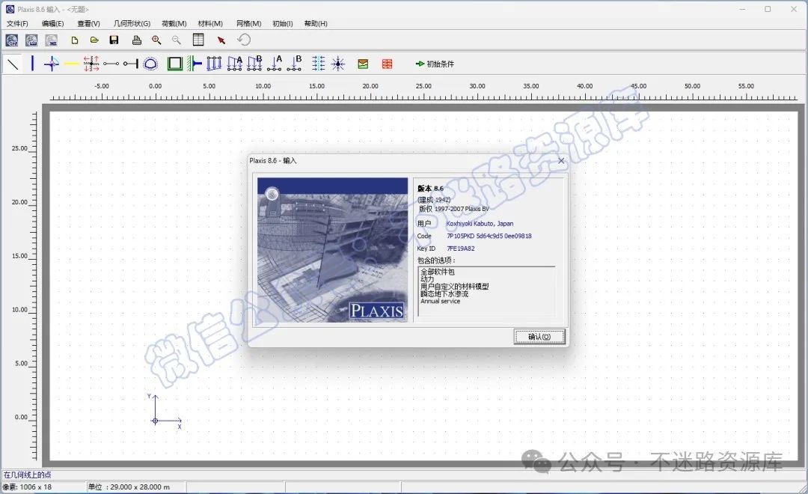Screen dimensions: 808x494
Task: Select the well tool
Action: [x=338, y=64]
